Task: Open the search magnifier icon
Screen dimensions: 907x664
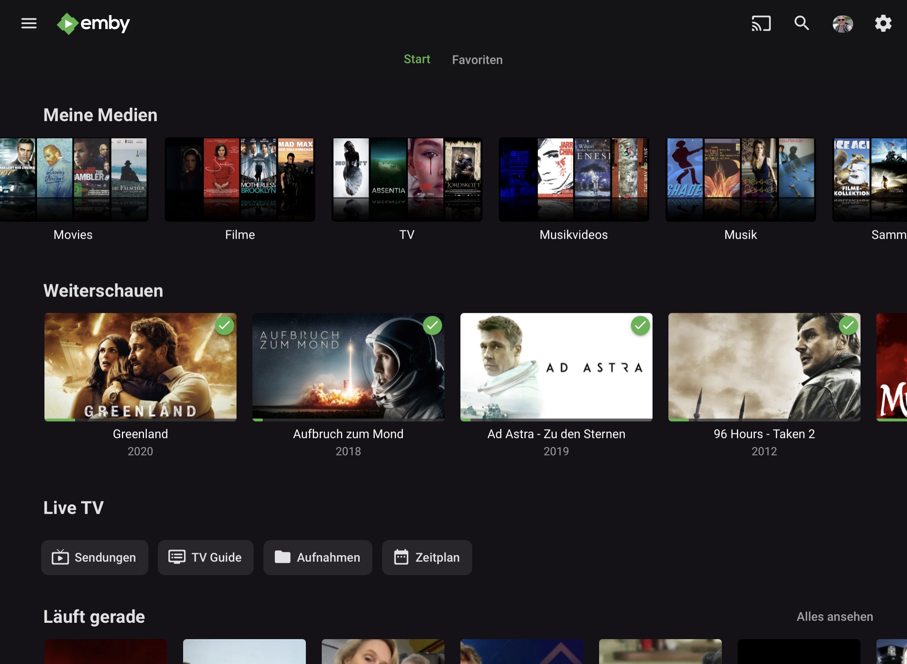Action: click(801, 23)
